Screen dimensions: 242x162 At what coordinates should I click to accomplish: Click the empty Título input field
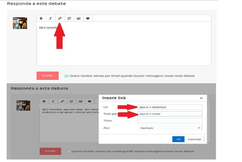tap(170, 121)
